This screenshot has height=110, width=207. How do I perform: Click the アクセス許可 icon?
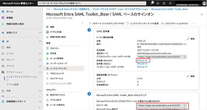[48, 100]
